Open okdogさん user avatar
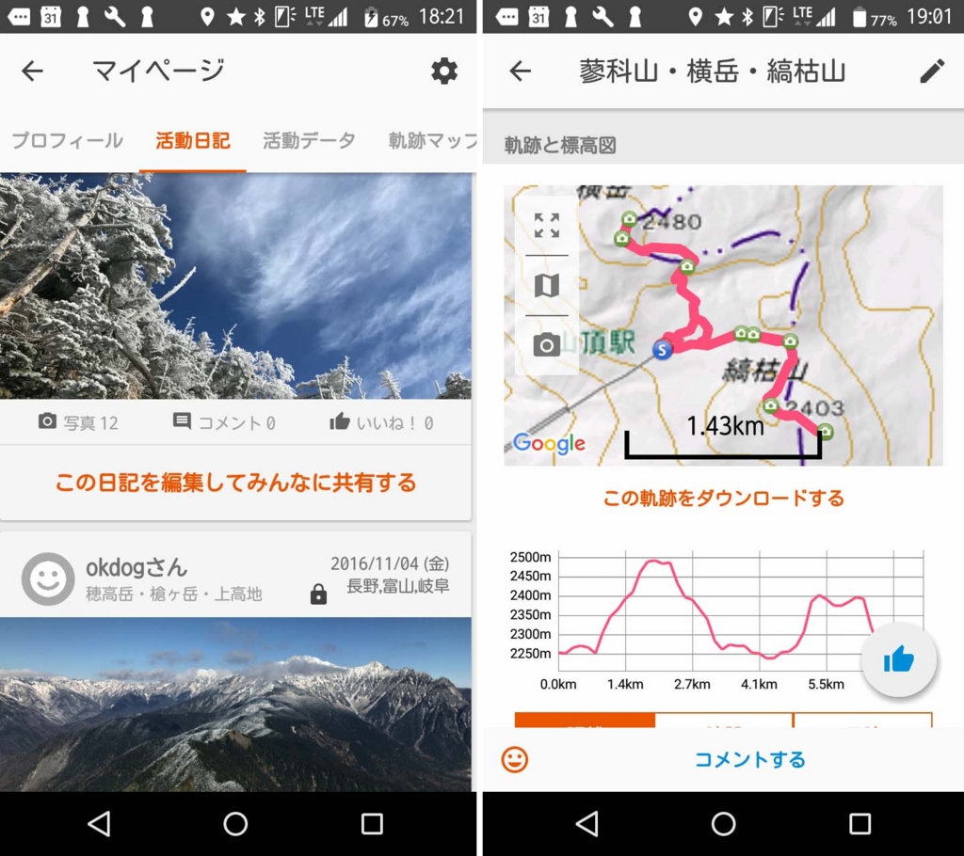The height and width of the screenshot is (856, 964). click(48, 579)
